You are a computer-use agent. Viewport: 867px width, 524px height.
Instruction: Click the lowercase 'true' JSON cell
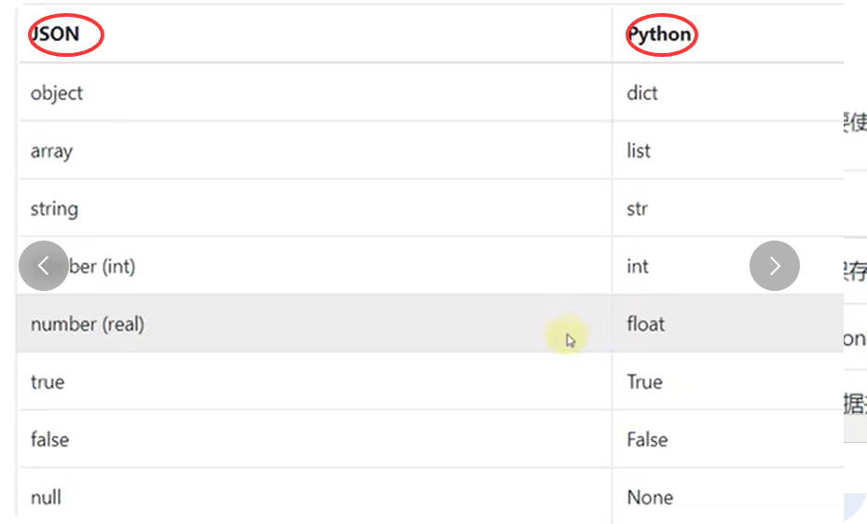coord(48,382)
